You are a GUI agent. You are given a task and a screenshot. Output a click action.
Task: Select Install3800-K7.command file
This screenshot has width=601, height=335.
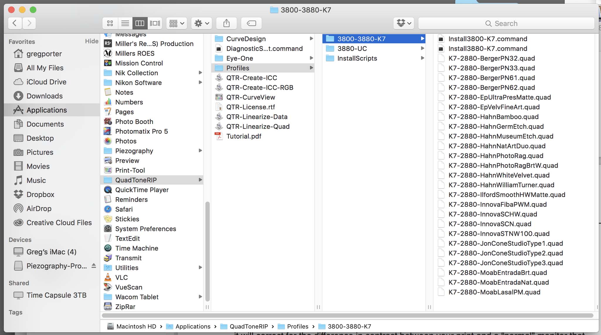click(x=487, y=39)
